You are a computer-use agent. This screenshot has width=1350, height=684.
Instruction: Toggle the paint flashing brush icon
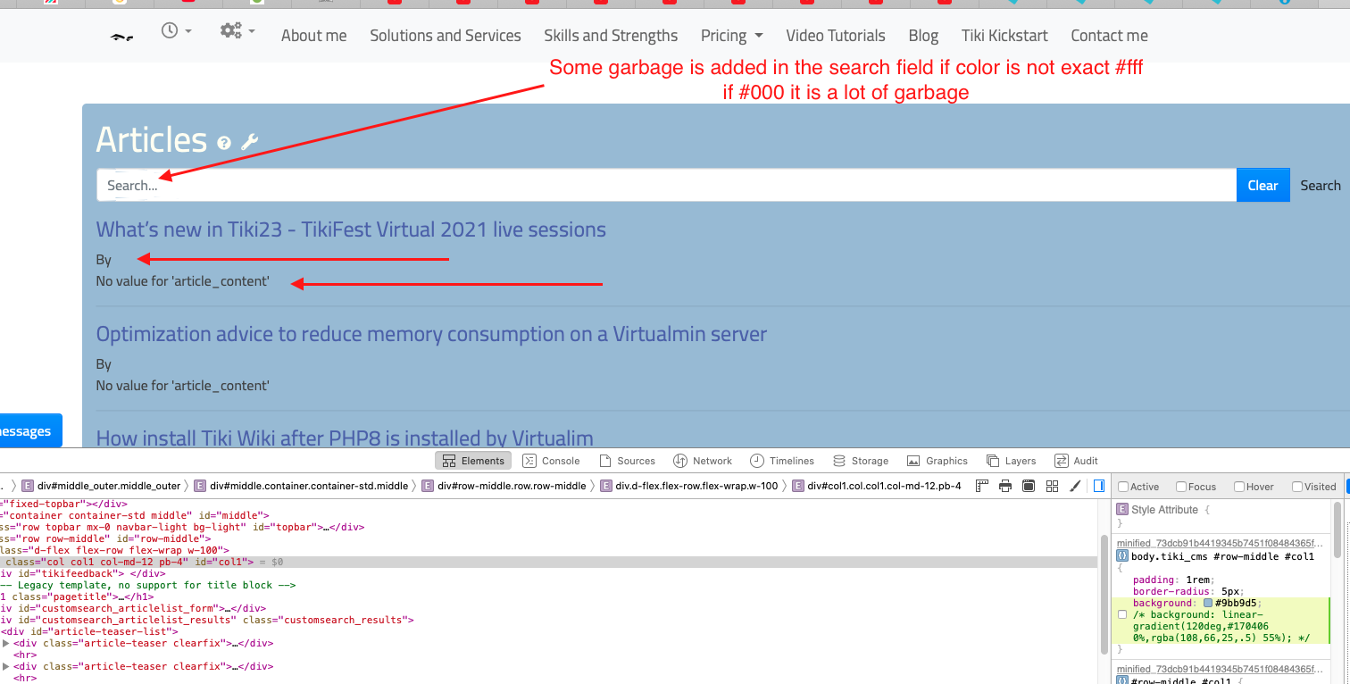tap(1075, 486)
